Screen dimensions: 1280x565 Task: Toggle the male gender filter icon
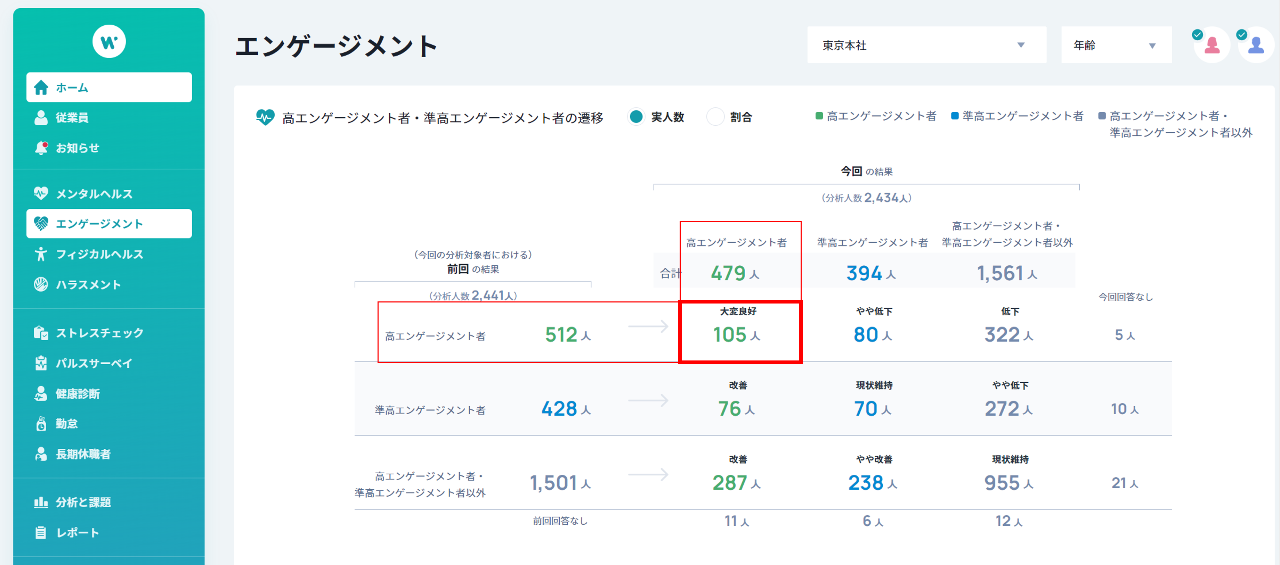(1256, 45)
